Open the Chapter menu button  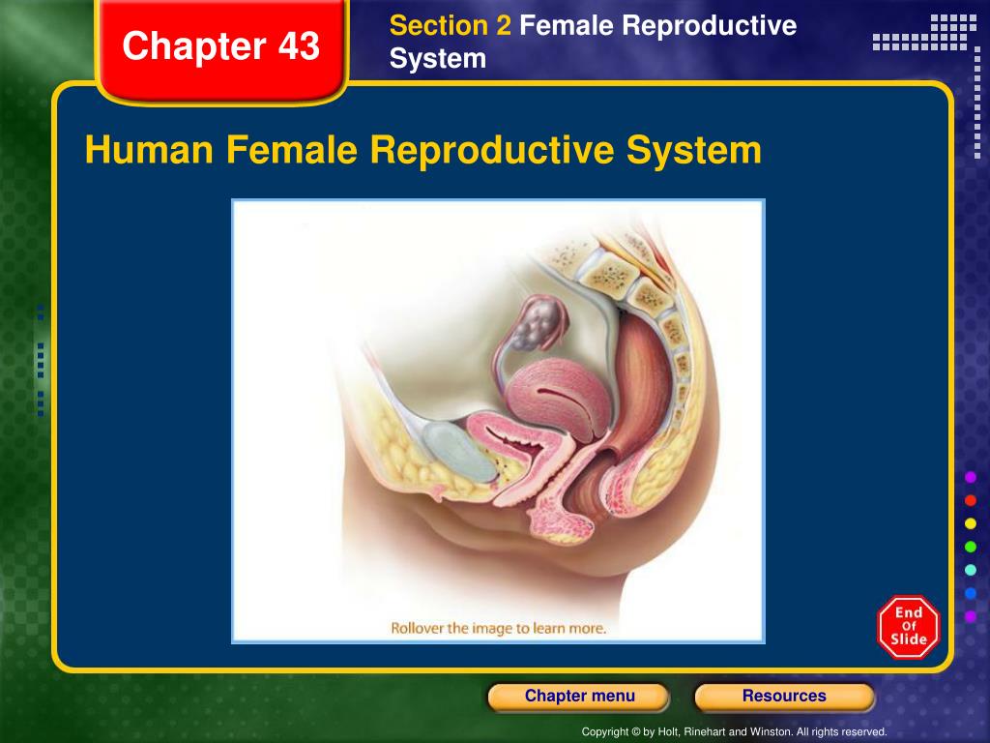[x=579, y=697]
